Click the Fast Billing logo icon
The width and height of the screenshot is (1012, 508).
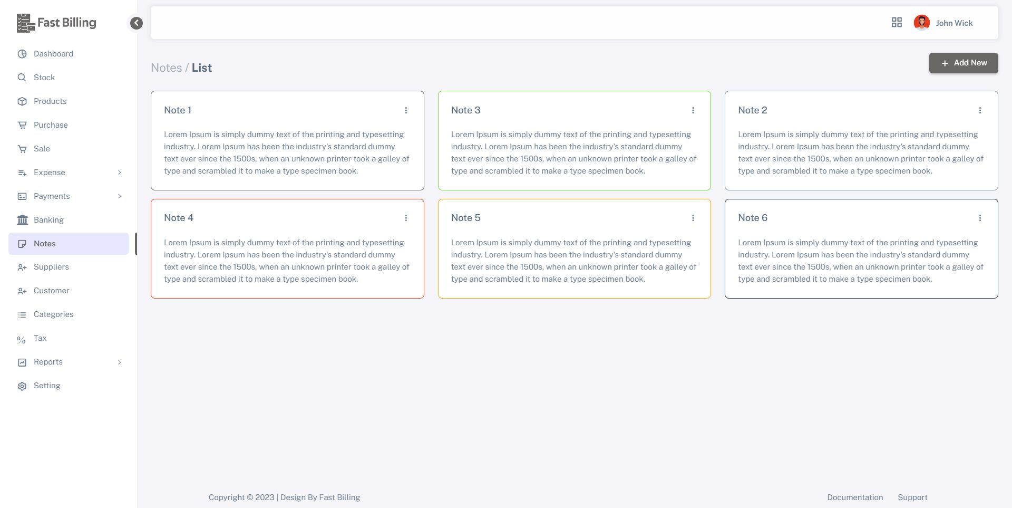[26, 23]
